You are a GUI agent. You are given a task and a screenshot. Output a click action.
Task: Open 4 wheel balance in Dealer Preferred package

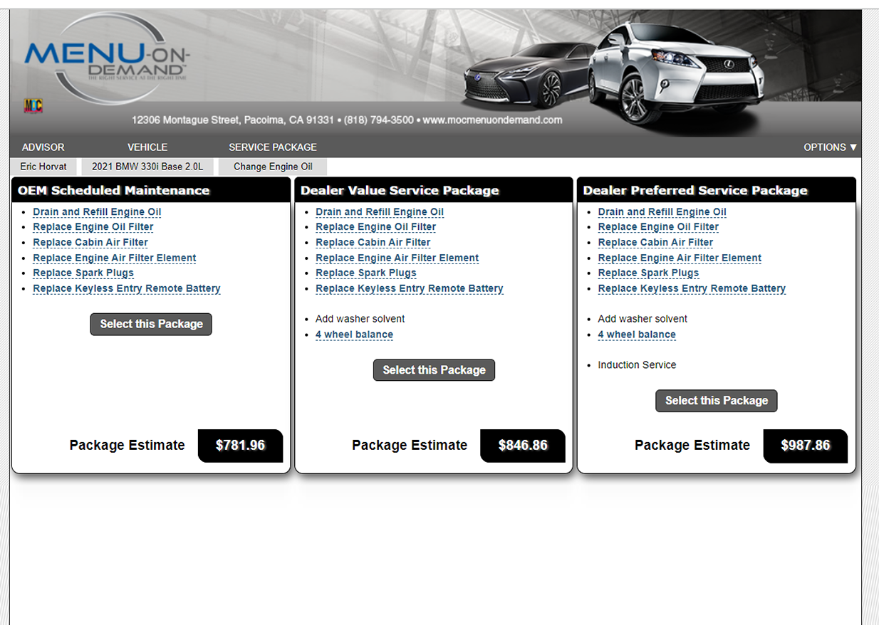637,335
